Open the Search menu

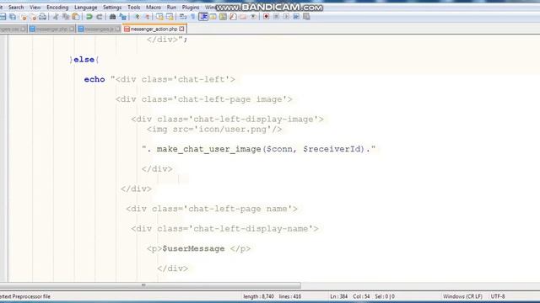tap(16, 8)
